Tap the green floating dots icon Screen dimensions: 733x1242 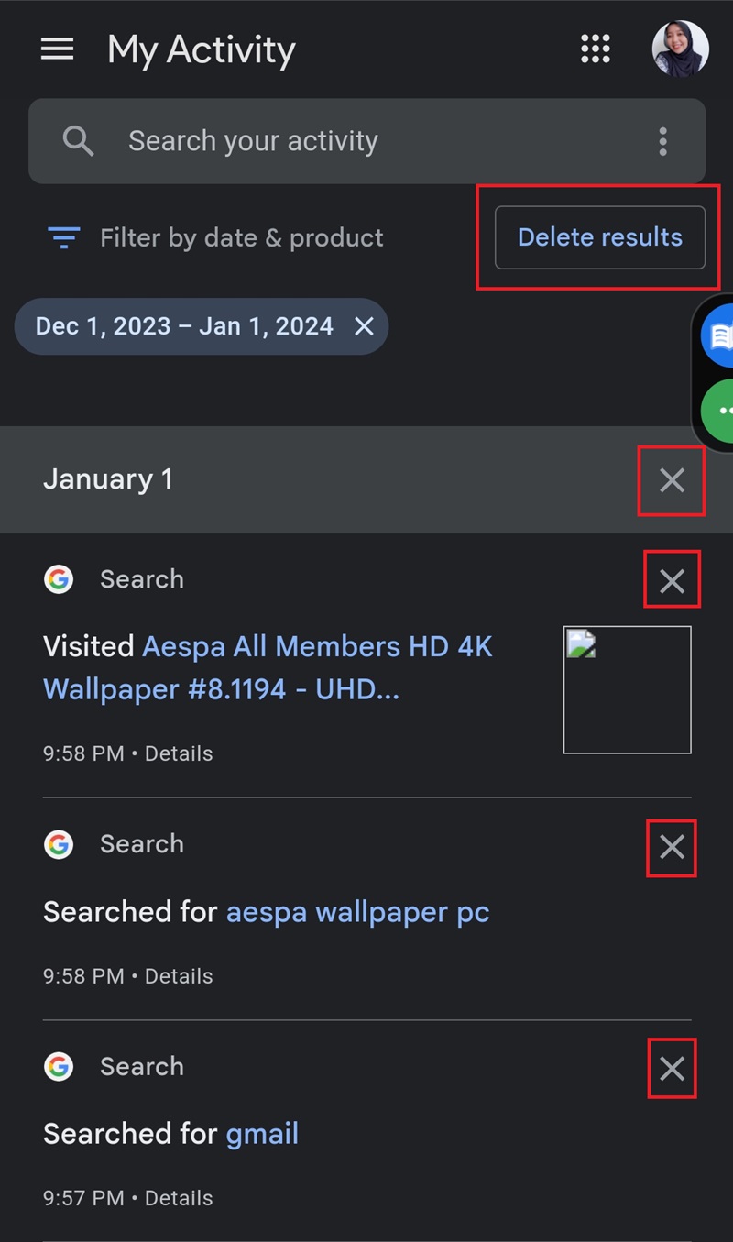[x=718, y=410]
